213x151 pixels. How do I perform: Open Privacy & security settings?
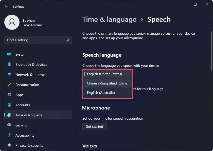(x=38, y=145)
